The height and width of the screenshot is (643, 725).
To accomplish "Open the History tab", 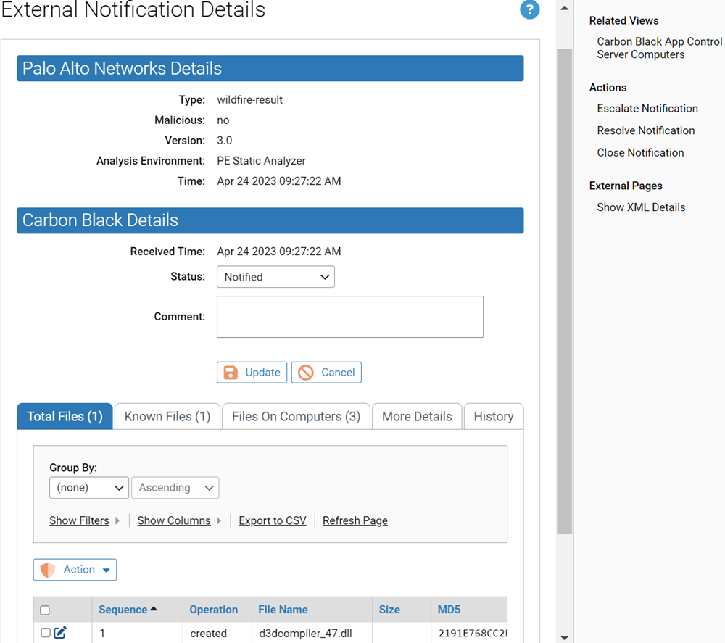I will click(x=494, y=416).
